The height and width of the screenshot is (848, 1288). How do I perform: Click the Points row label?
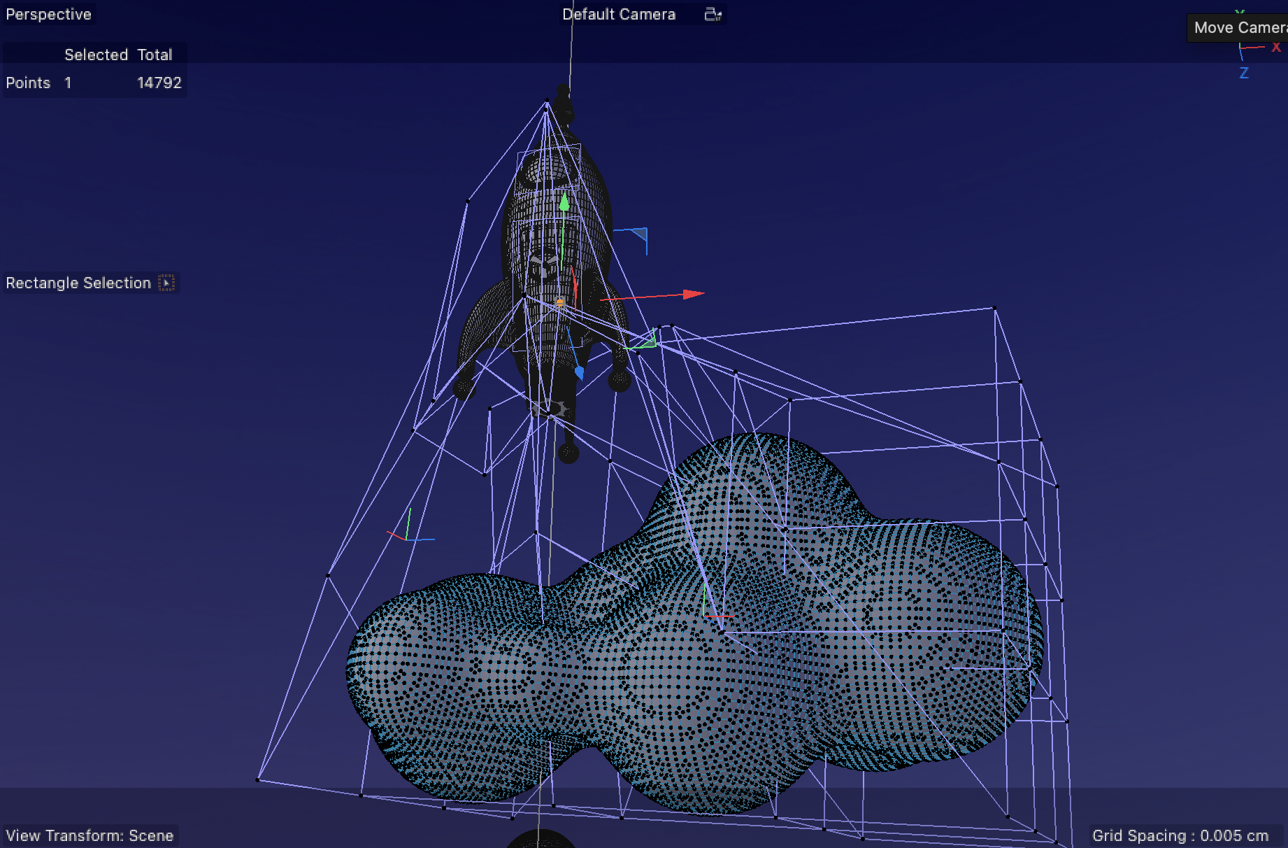[28, 83]
